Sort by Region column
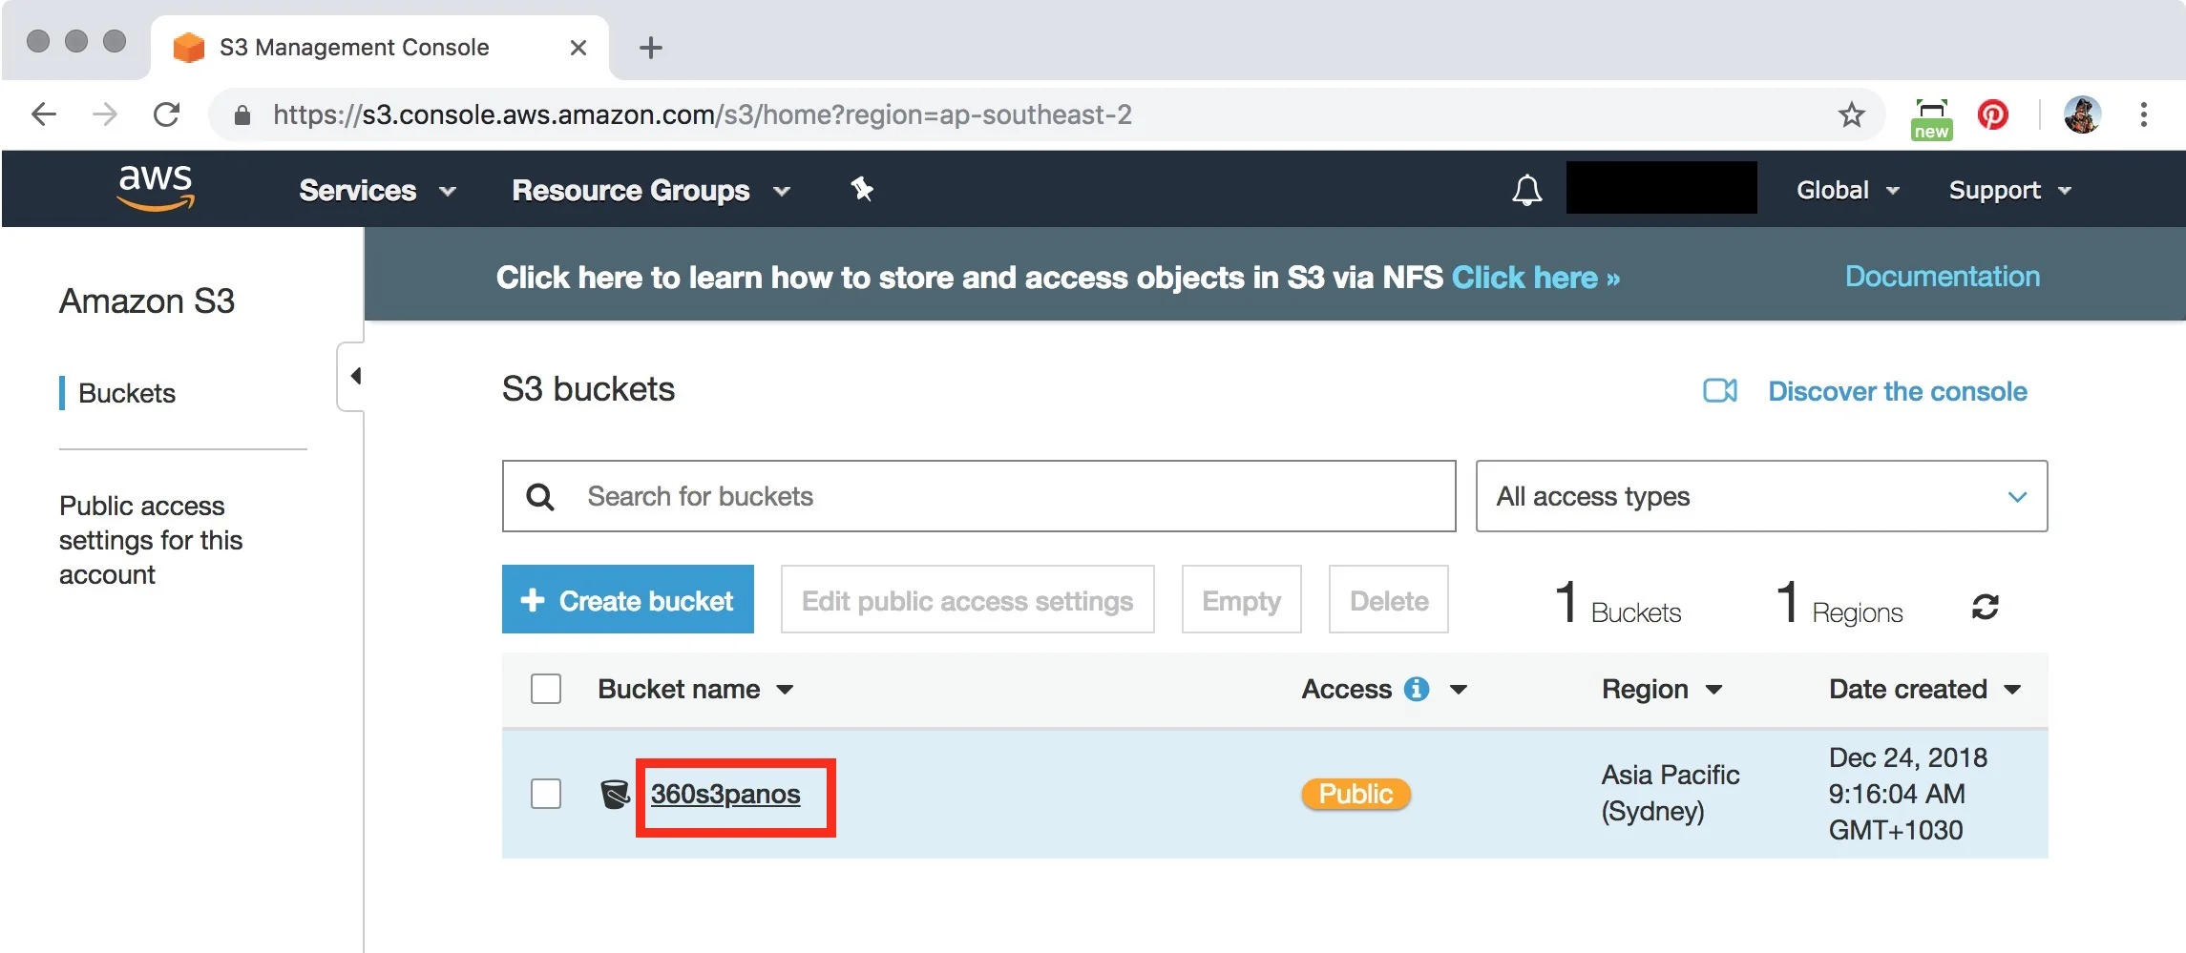 pyautogui.click(x=1661, y=689)
